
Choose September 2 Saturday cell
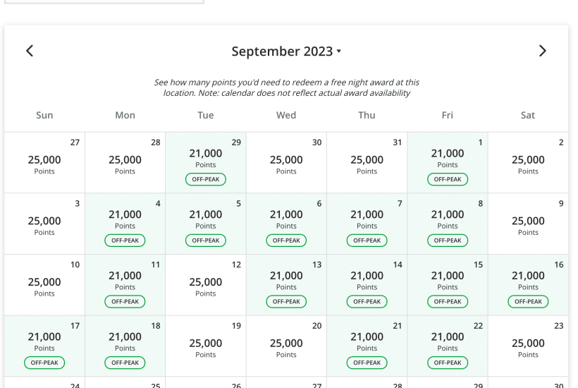[x=528, y=162]
